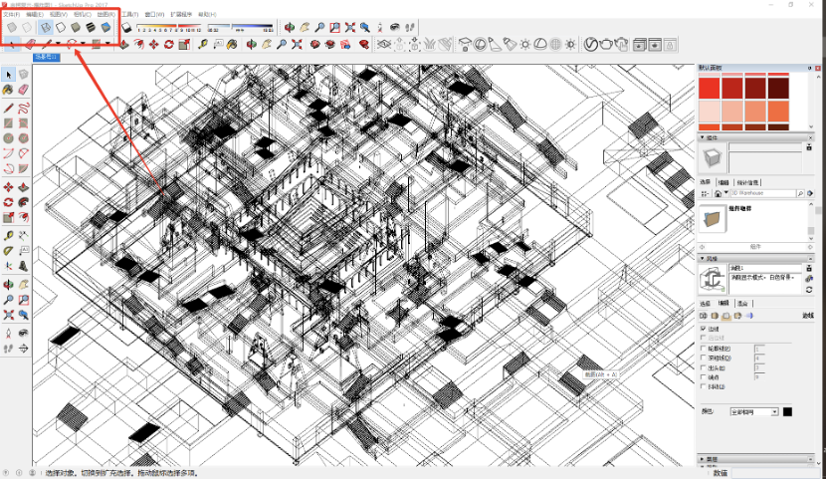The height and width of the screenshot is (480, 826).
Task: Select the Orbit tool in left toolbar
Action: [8, 285]
